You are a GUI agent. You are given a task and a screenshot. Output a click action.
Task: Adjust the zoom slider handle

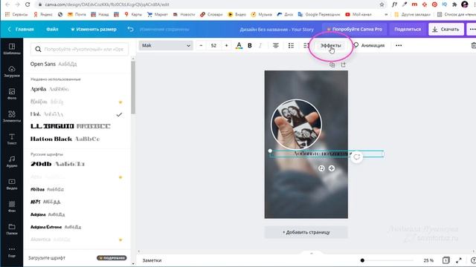[362, 260]
